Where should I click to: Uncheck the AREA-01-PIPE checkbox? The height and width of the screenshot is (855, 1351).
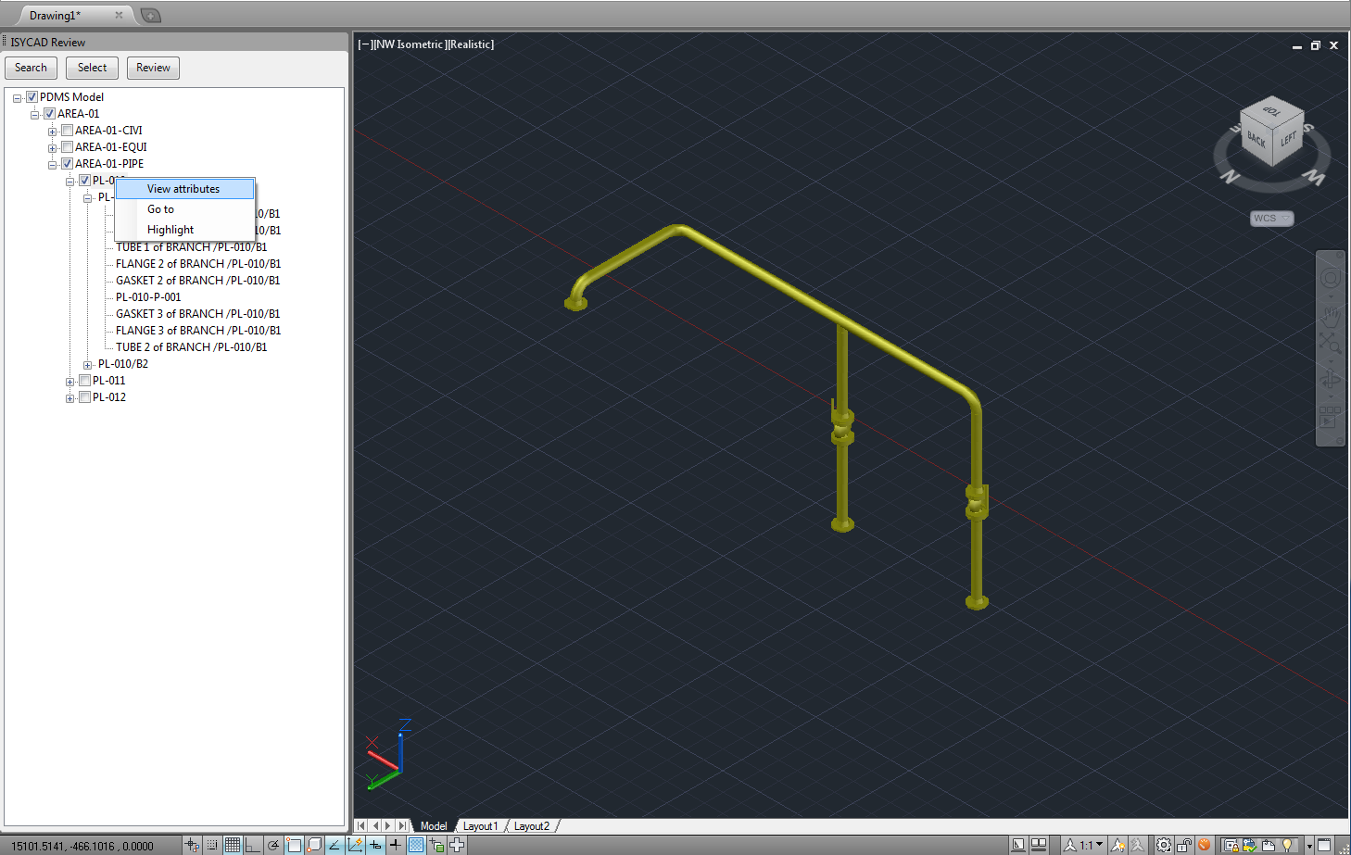67,164
